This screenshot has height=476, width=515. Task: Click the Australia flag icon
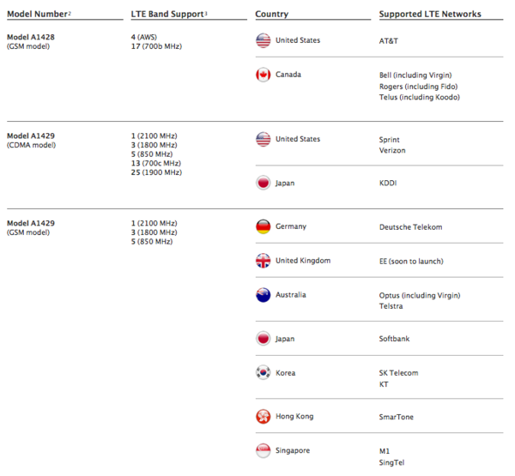point(264,295)
